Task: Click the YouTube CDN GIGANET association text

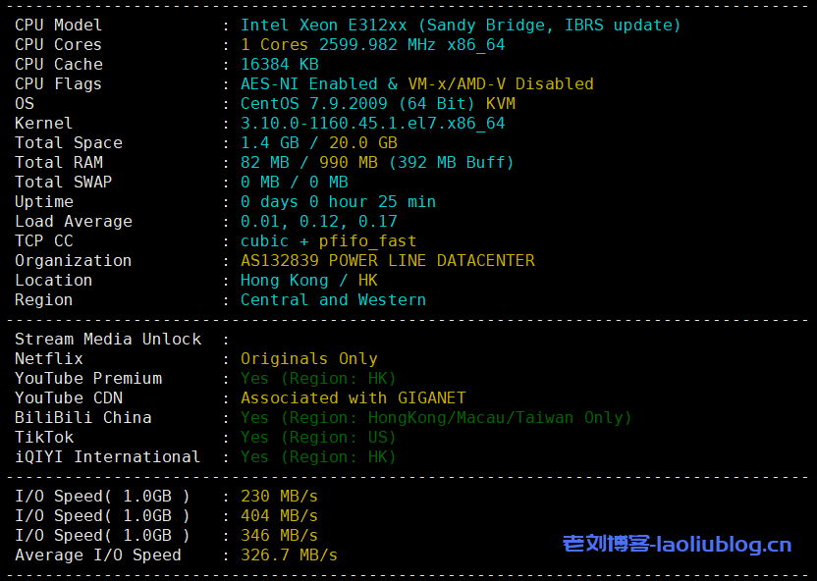Action: [353, 398]
